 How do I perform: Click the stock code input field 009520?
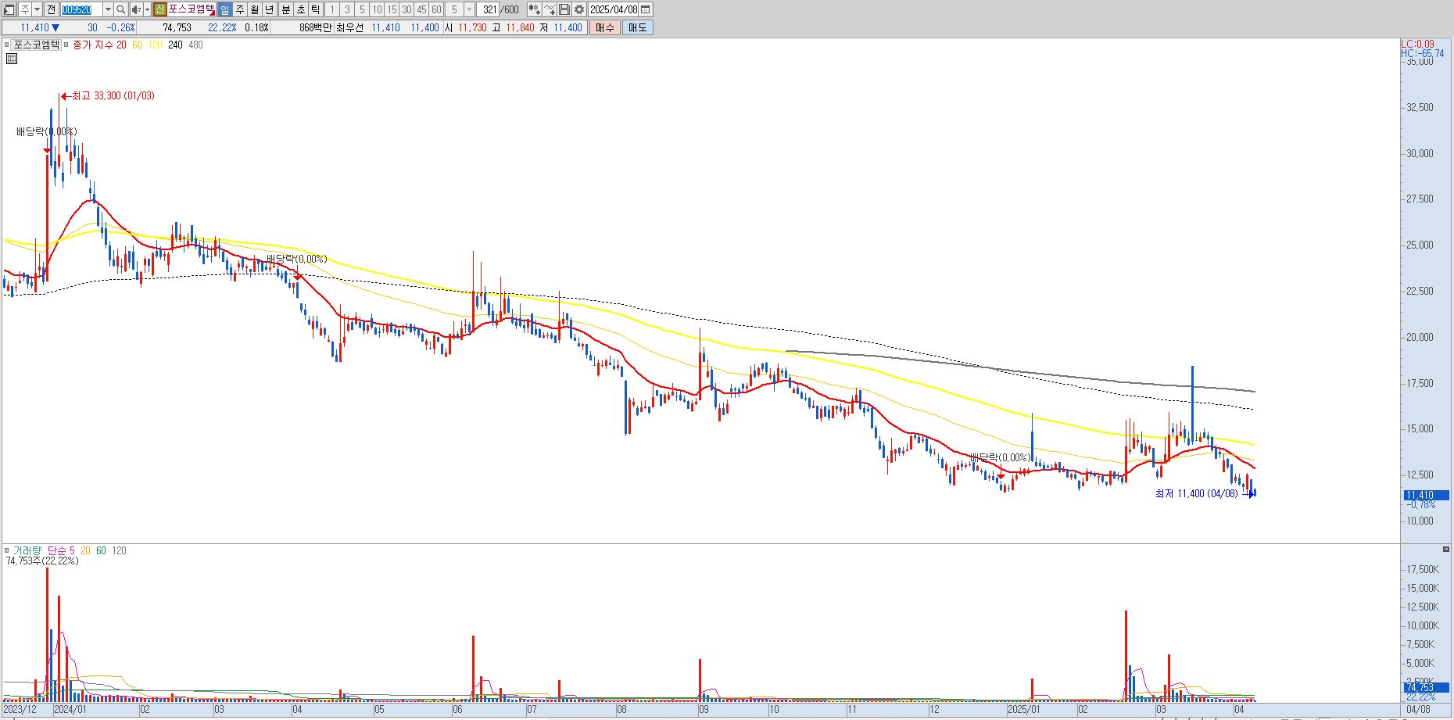point(81,9)
